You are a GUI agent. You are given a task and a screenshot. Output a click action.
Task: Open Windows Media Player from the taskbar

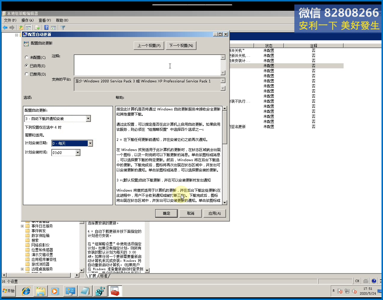(55, 291)
